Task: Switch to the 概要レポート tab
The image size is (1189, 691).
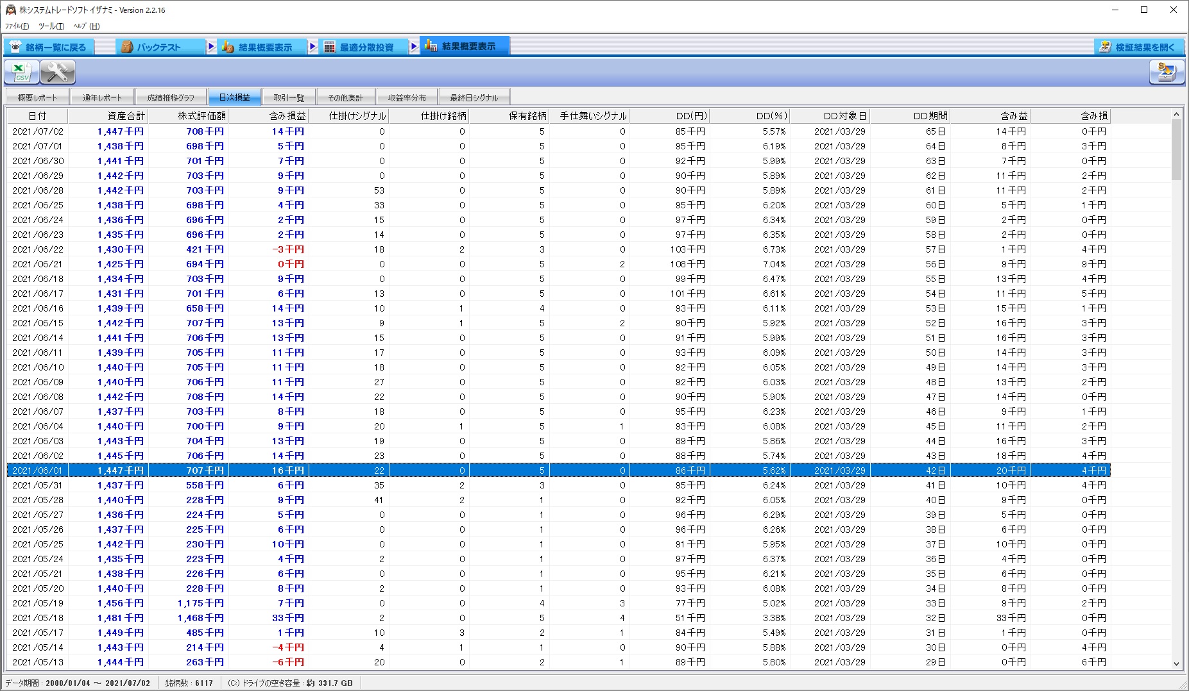Action: pyautogui.click(x=37, y=97)
